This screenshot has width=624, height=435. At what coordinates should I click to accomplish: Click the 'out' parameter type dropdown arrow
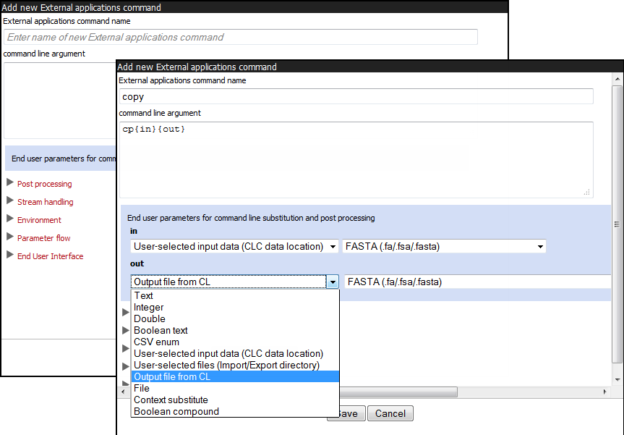(x=333, y=282)
